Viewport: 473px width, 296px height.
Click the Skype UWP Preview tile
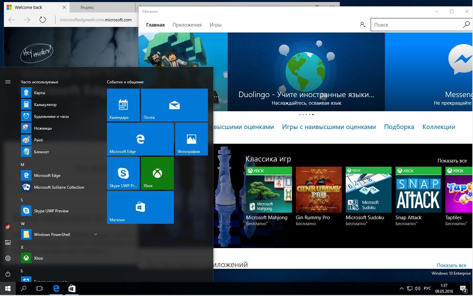pyautogui.click(x=123, y=173)
